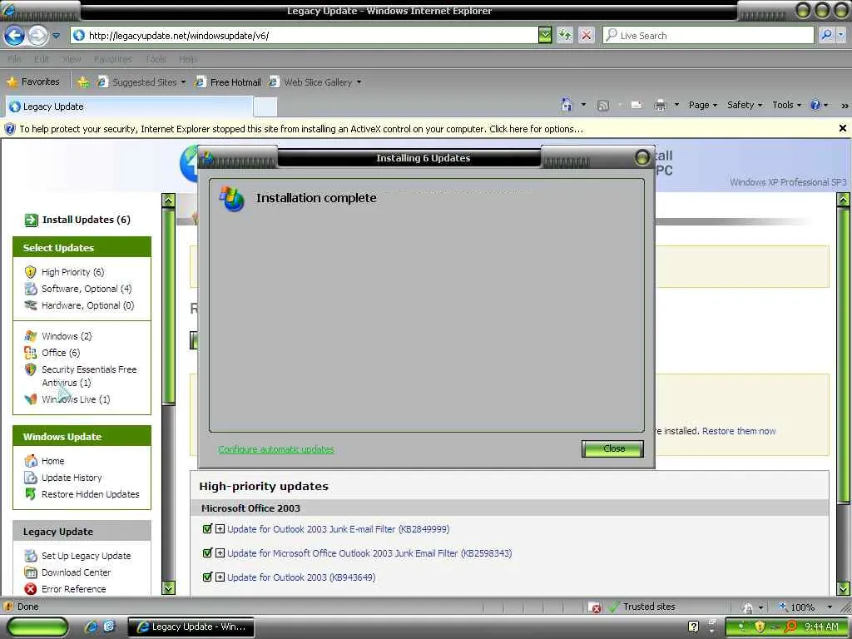Viewport: 852px width, 639px height.
Task: Open the Page dropdown menu
Action: (x=702, y=106)
